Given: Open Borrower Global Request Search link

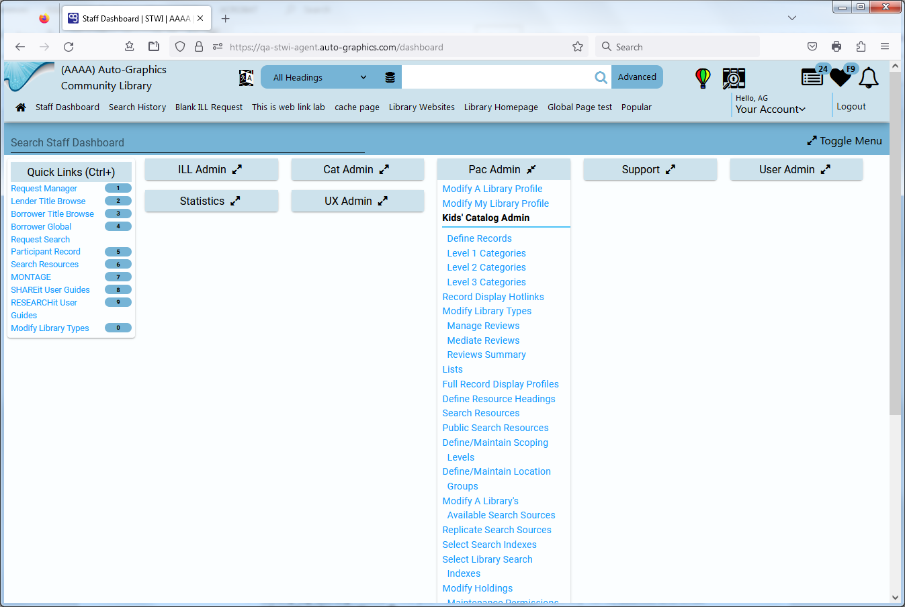Looking at the screenshot, I should coord(41,233).
